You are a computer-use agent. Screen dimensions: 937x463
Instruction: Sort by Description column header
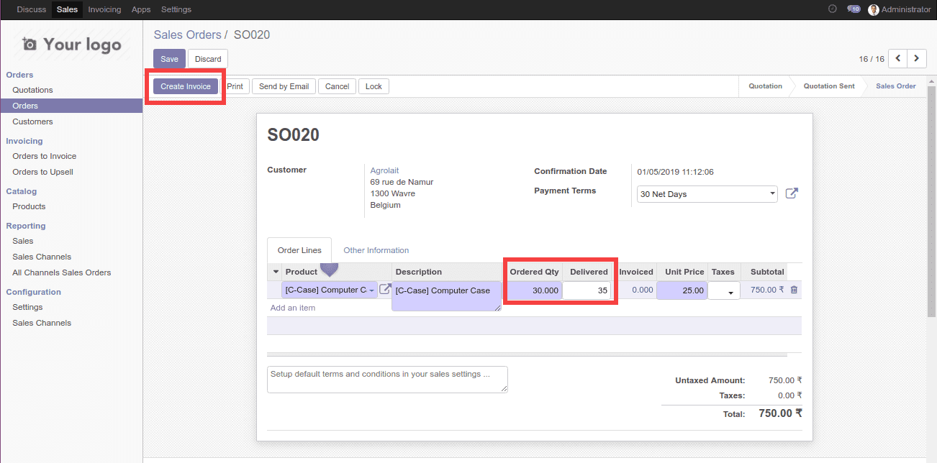[418, 272]
